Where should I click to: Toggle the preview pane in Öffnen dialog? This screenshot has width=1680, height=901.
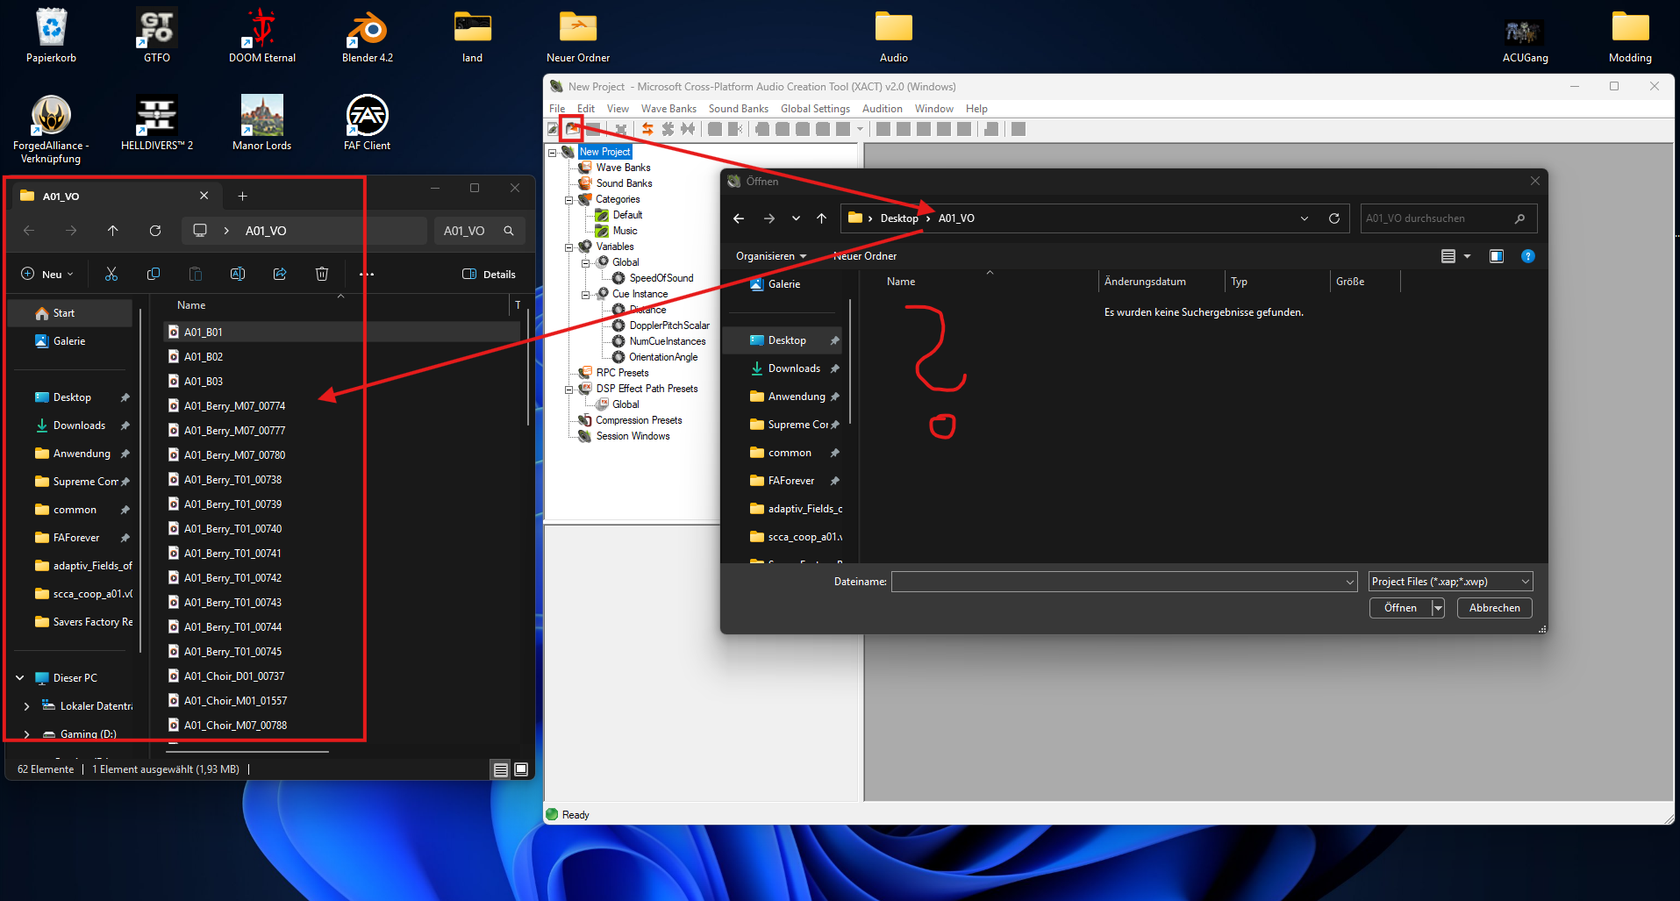1497,256
